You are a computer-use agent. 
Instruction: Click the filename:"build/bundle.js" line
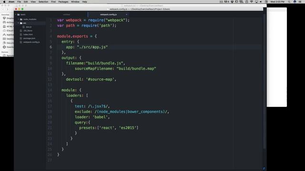(95, 63)
